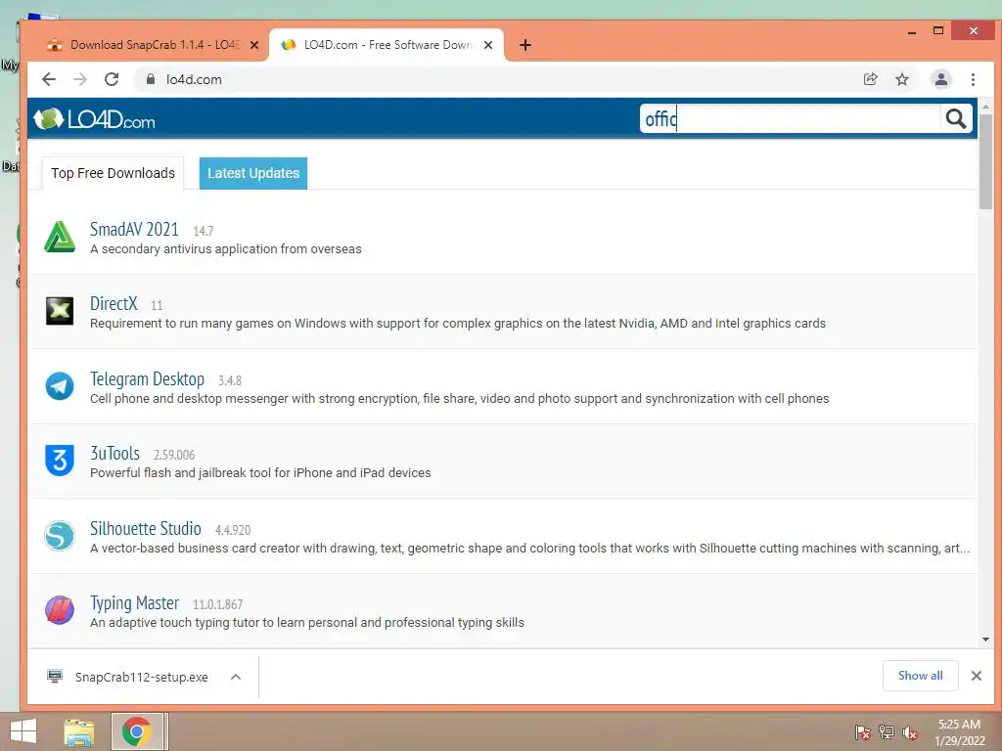The height and width of the screenshot is (751, 1002).
Task: Click the Silhouette Studio icon
Action: click(60, 536)
